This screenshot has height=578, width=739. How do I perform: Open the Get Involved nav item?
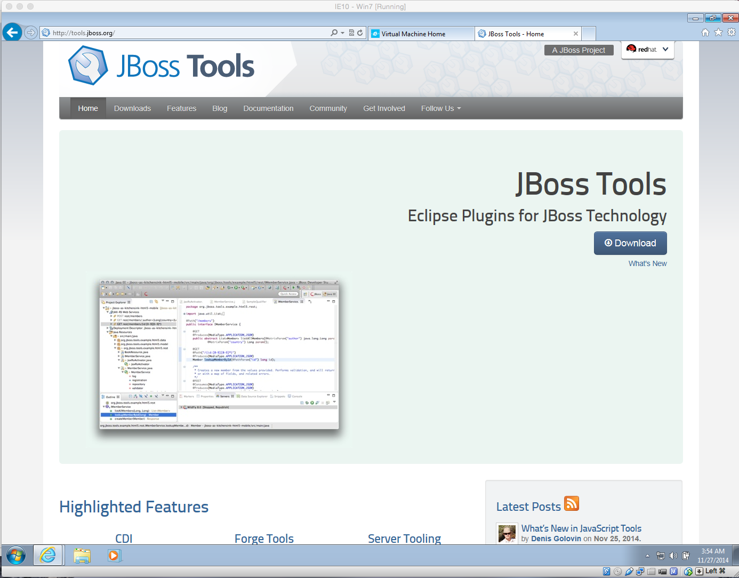coord(384,108)
